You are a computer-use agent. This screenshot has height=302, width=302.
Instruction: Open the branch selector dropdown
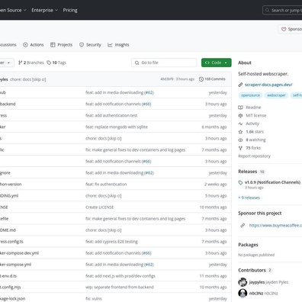[x=6, y=63]
